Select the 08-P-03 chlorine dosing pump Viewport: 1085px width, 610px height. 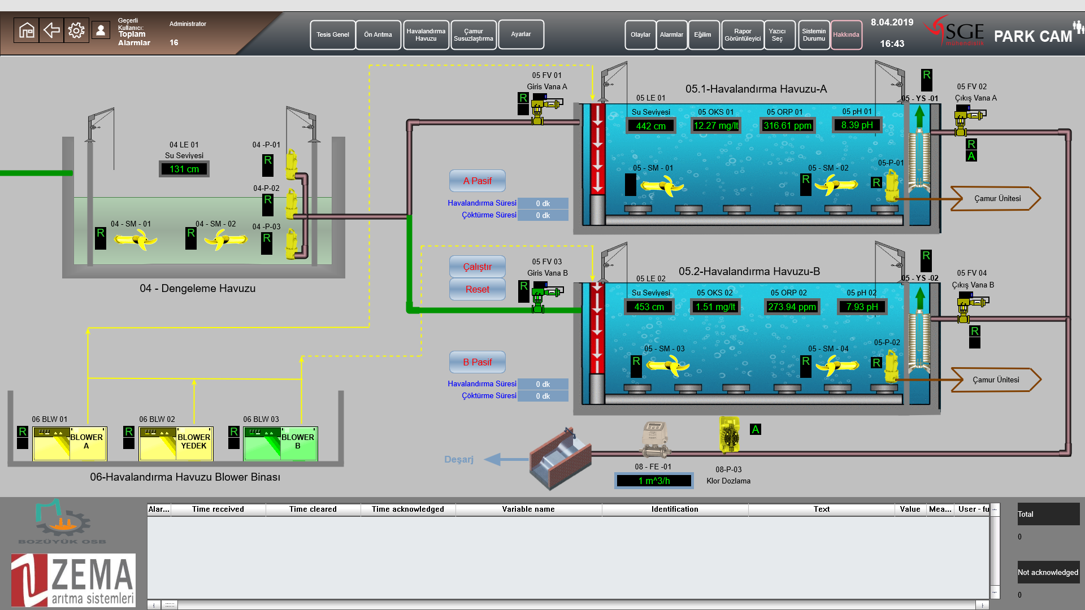[x=729, y=434]
